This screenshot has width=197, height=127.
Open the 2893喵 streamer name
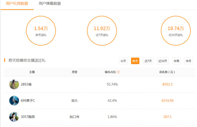click(x=26, y=84)
